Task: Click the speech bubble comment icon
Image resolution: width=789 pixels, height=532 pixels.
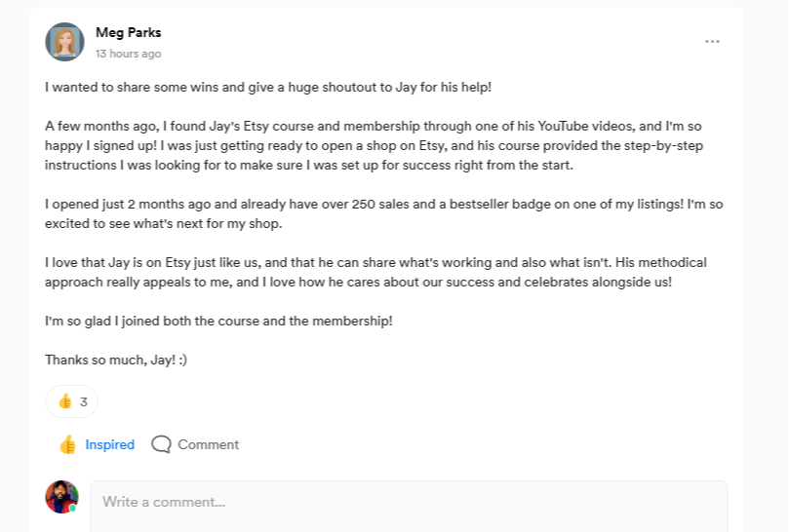Action: tap(162, 444)
